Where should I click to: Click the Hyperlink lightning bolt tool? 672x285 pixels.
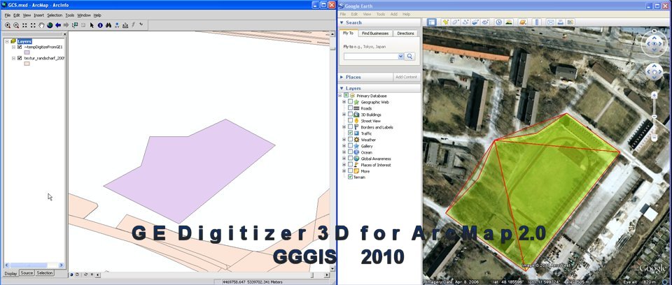click(x=133, y=25)
